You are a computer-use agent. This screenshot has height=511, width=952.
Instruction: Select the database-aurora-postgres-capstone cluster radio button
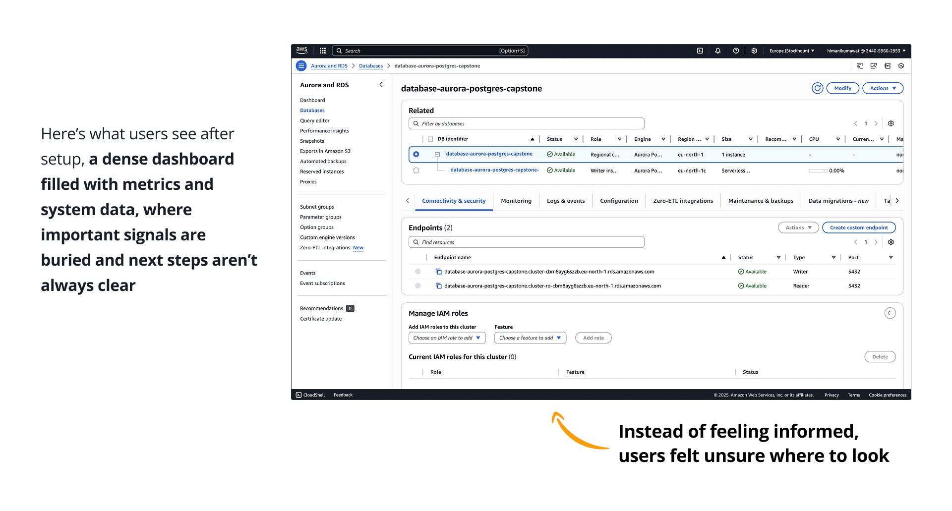pyautogui.click(x=416, y=155)
